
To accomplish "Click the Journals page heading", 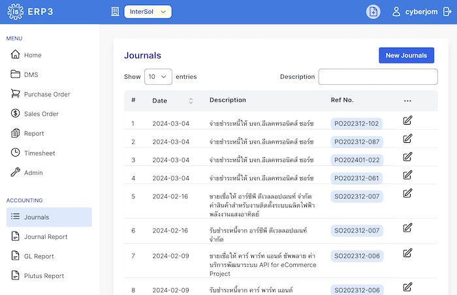I will coord(142,55).
